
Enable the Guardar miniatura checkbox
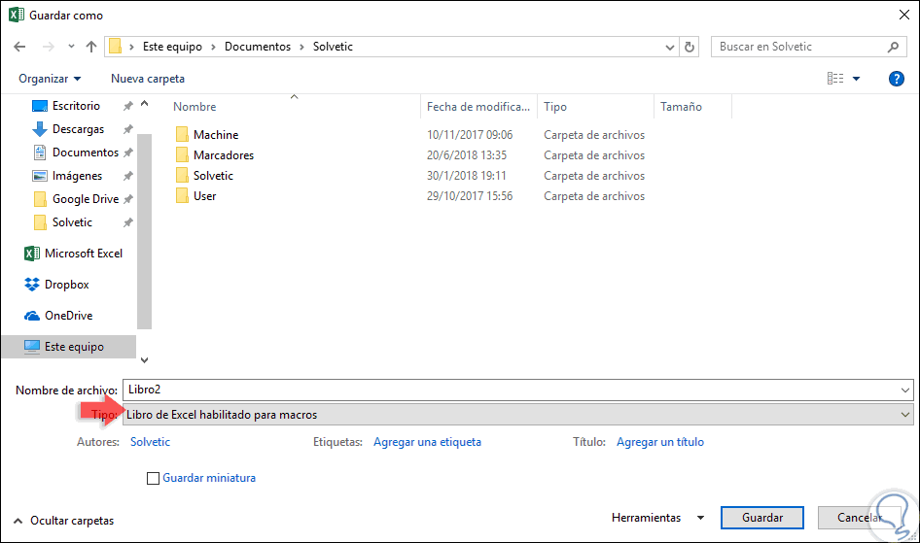(153, 478)
